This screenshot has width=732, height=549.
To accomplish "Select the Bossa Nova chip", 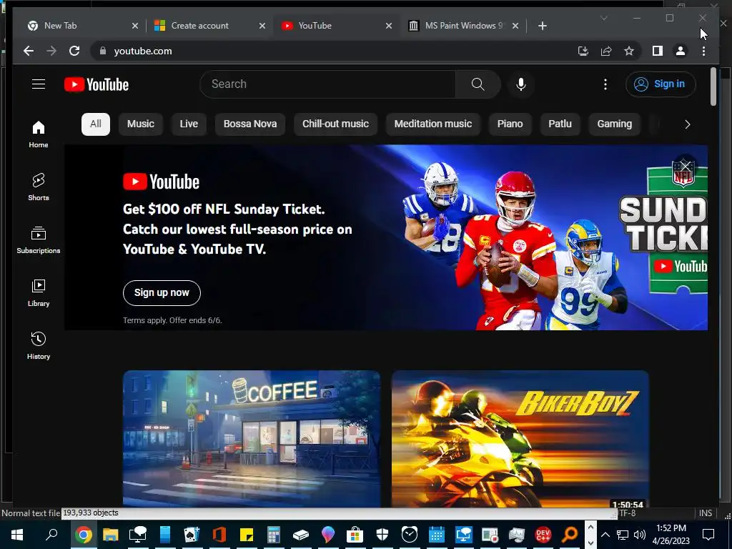I will coord(250,124).
